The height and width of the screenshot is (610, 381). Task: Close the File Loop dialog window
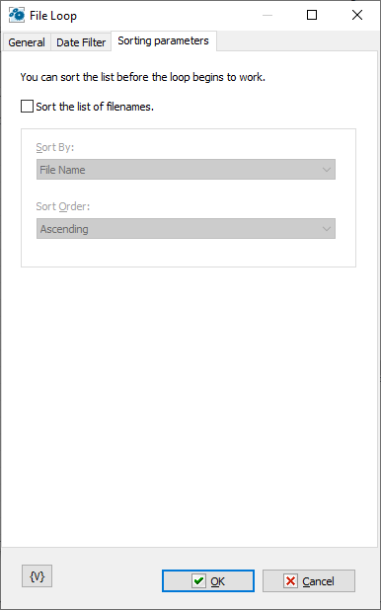pos(357,15)
